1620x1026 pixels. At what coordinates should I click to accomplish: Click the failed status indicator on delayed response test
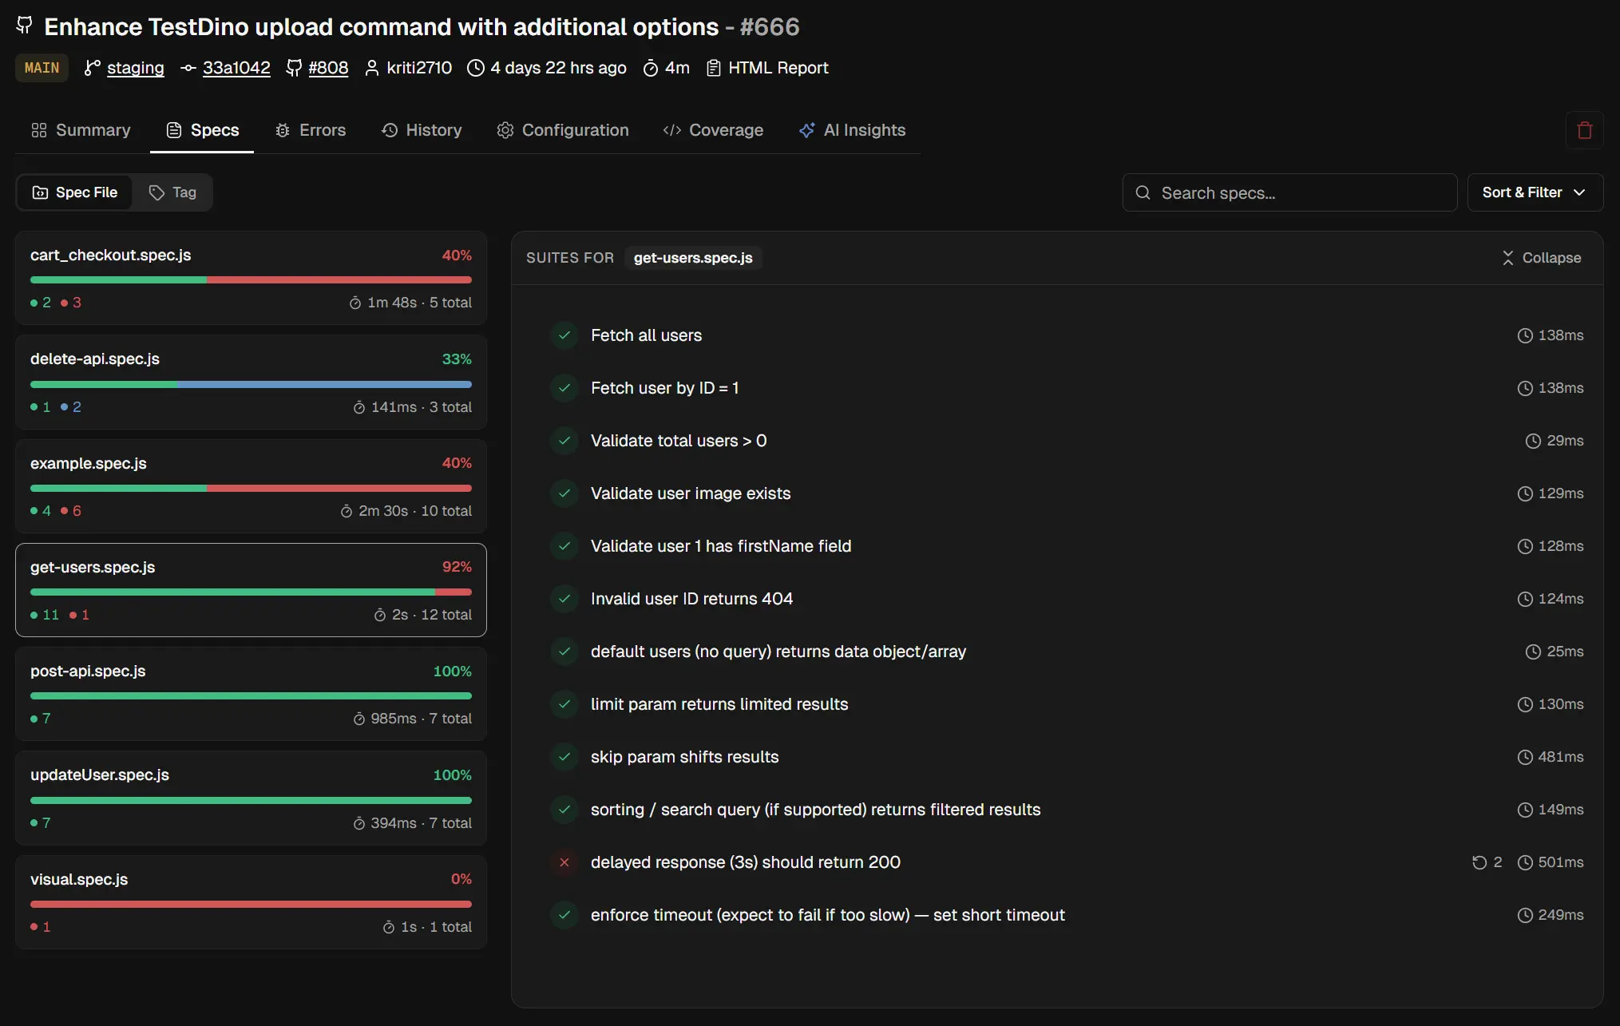coord(565,862)
